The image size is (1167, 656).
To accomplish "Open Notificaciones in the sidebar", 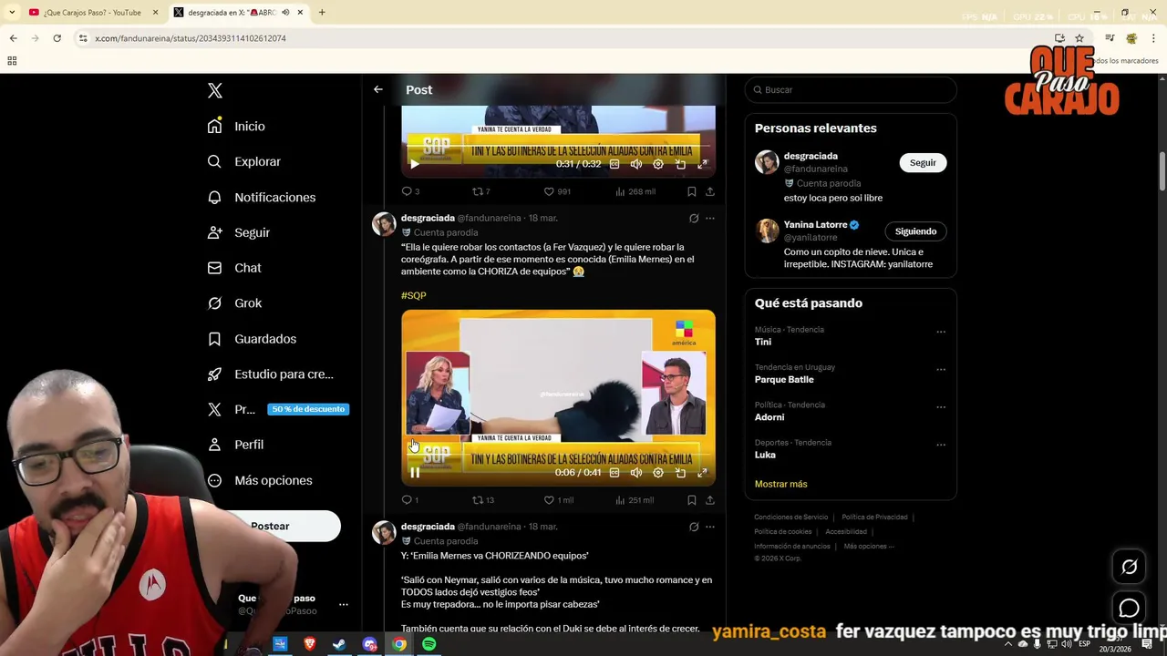I will [261, 197].
